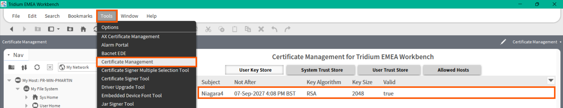Refresh the Nav tree with circular arrow
The height and width of the screenshot is (108, 563).
click(x=37, y=67)
